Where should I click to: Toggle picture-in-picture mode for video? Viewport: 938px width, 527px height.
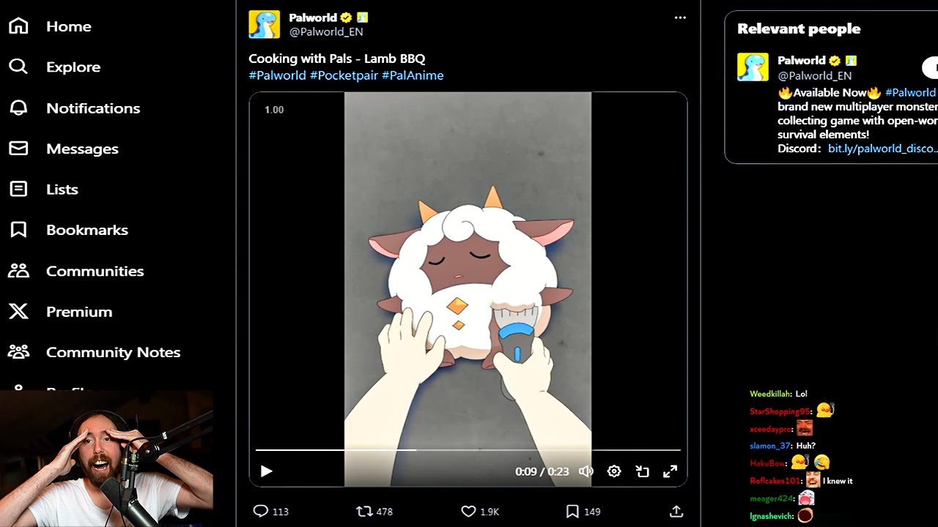643,471
